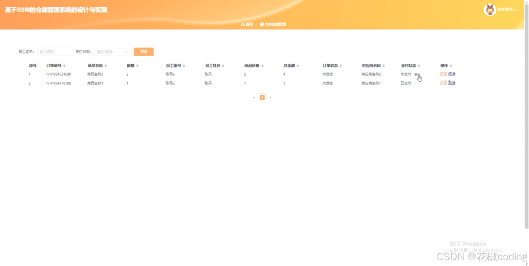The height and width of the screenshot is (266, 529).
Task: Click 账号a in the 商品名称2 row
Action: coord(170,74)
